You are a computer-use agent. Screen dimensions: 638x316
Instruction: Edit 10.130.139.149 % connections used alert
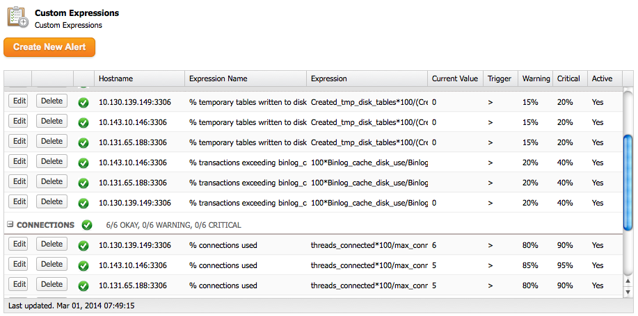coord(19,244)
